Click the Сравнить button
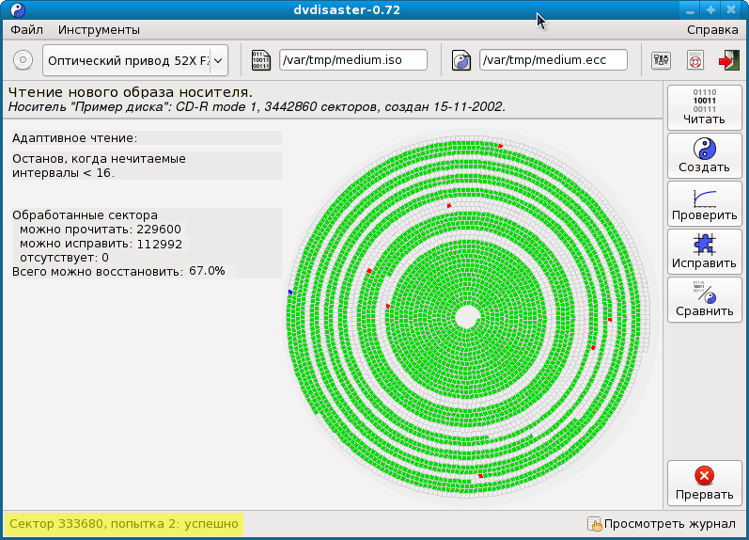 (x=705, y=299)
